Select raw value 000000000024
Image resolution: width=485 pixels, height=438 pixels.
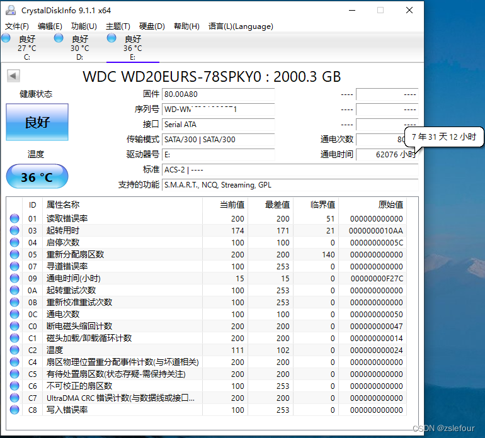(x=377, y=351)
